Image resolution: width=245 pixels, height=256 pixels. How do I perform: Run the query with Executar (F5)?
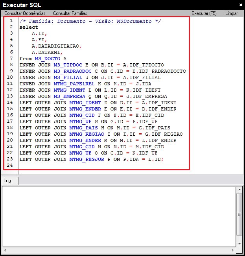pos(204,13)
